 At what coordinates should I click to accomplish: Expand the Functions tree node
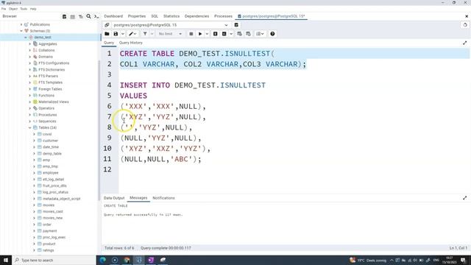(29, 96)
